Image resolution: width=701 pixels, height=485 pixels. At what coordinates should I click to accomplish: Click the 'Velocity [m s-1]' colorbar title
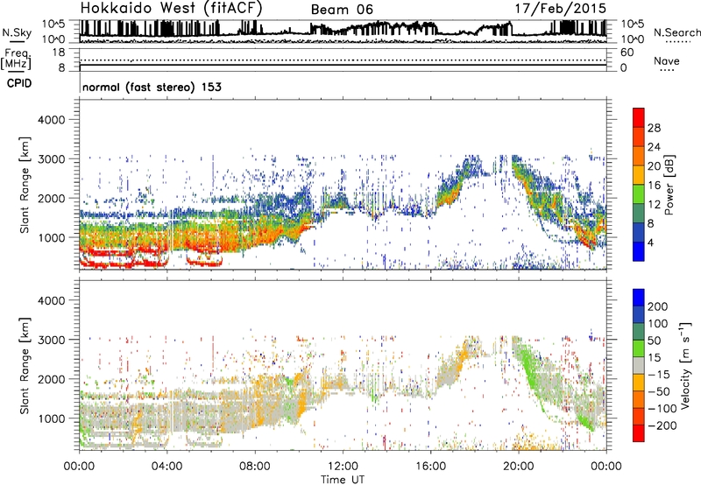pos(685,365)
